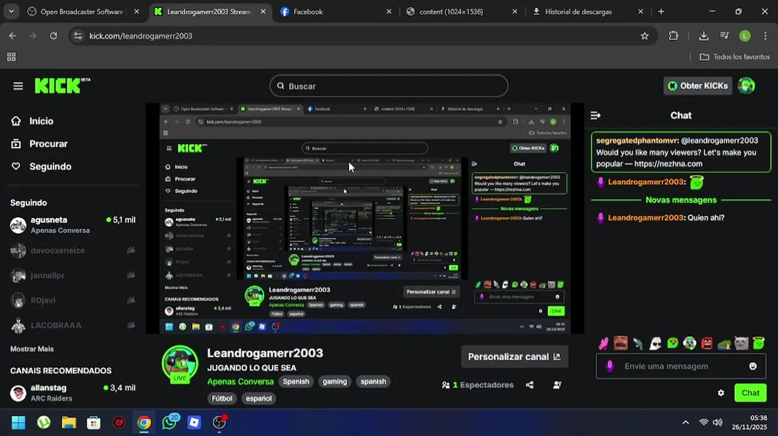
Task: Collapse the chat panel with arrow icon
Action: (596, 115)
